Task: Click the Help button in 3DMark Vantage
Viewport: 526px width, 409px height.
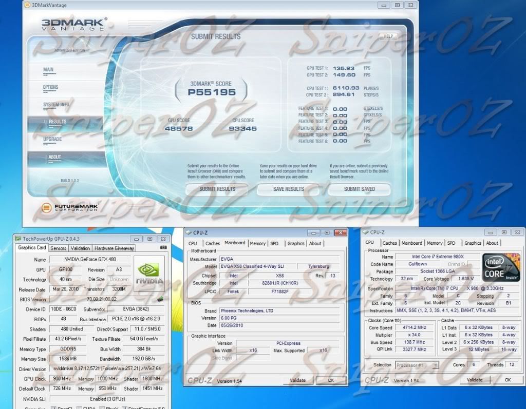Action: 389,36
